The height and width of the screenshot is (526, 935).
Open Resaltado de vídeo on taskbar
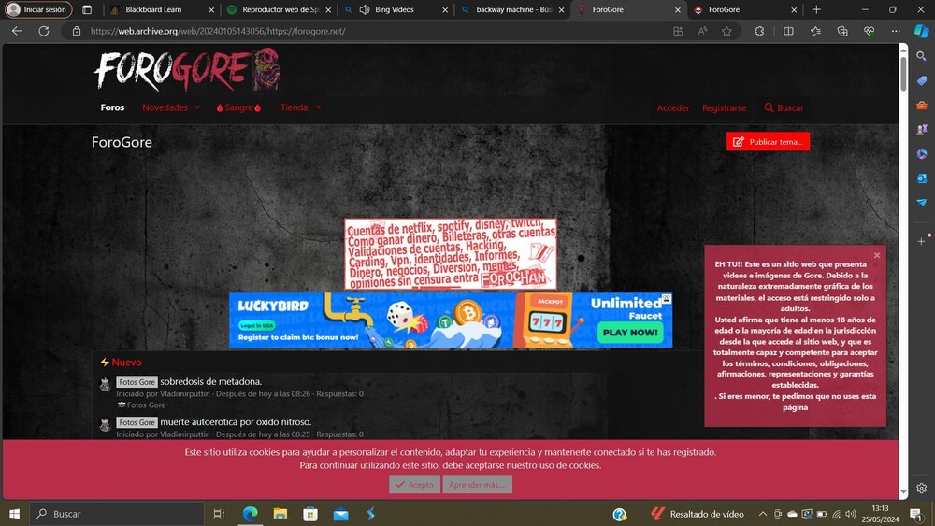coord(698,514)
